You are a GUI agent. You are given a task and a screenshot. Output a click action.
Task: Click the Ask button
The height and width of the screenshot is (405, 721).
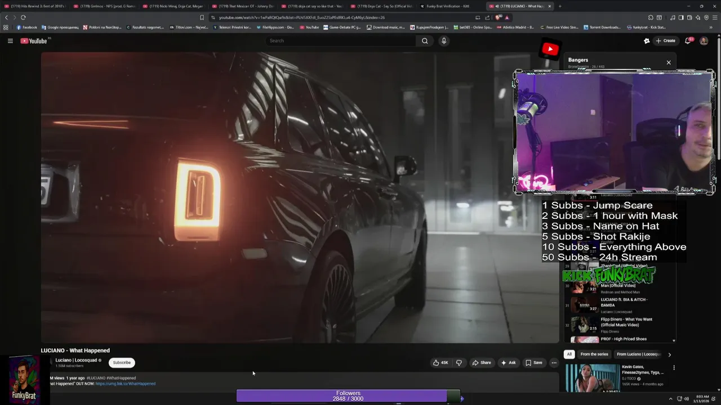point(509,363)
